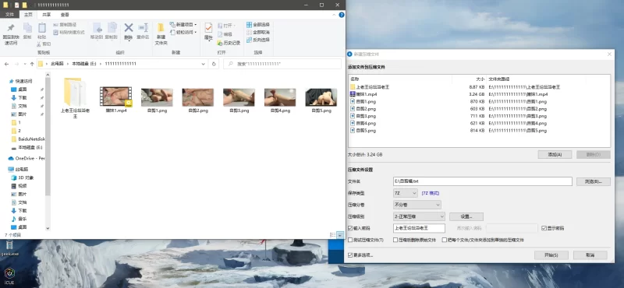Click the 删除 red X icon

pos(129,27)
